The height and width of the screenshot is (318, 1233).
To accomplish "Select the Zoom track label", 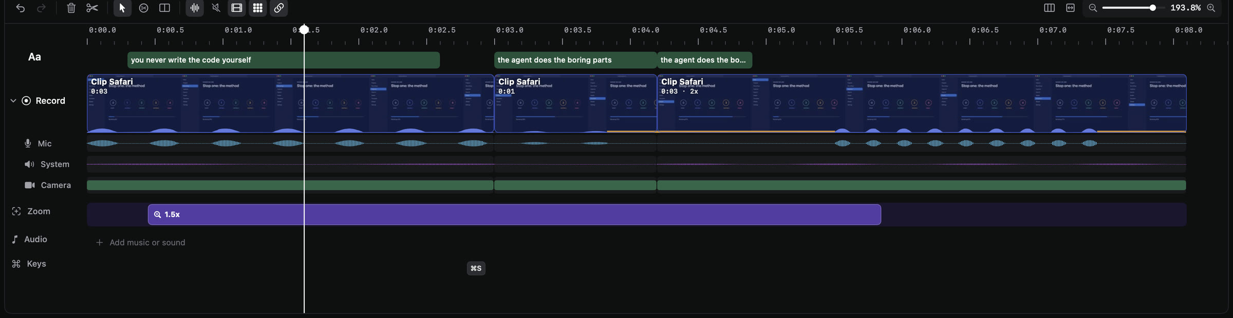I will [x=39, y=211].
